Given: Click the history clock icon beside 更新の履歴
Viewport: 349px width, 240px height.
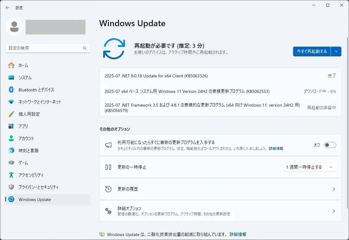Looking at the screenshot, I should coord(108,189).
